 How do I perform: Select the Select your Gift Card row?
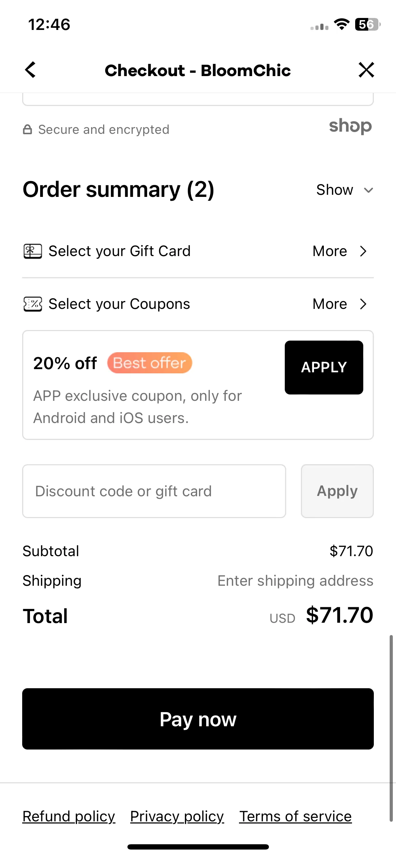tap(198, 251)
